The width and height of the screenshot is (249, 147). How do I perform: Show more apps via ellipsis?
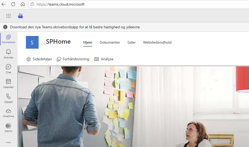point(8,143)
